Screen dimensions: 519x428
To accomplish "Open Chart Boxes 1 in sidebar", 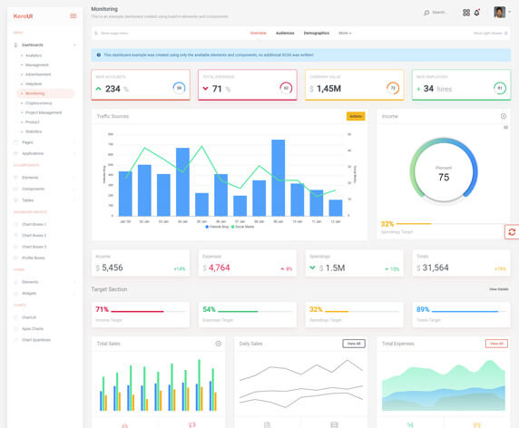I will click(34, 224).
